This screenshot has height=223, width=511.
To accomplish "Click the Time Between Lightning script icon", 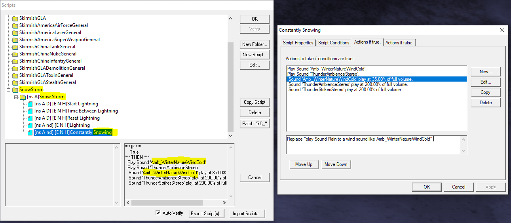I will 30,111.
